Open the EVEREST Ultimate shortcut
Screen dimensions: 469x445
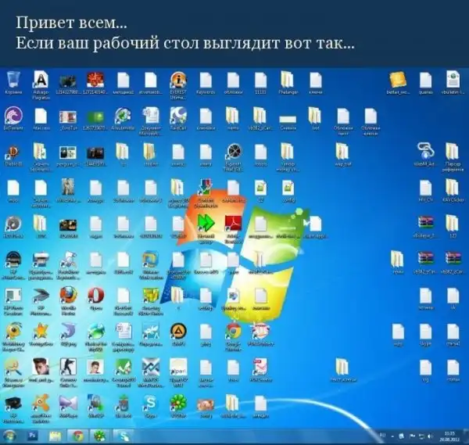click(x=178, y=80)
